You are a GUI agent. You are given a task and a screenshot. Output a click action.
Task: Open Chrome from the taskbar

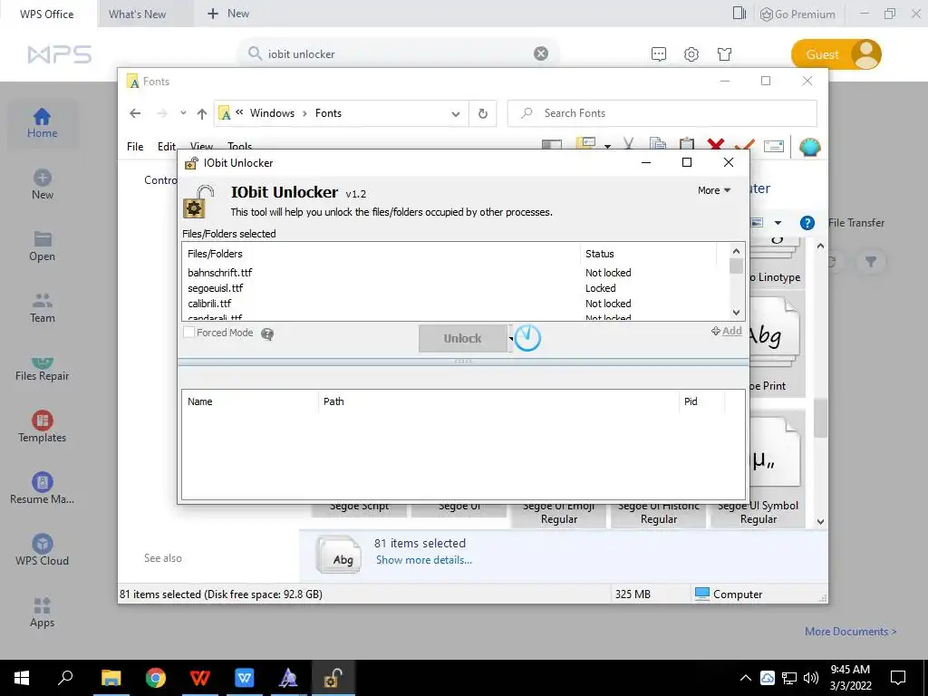click(x=156, y=678)
